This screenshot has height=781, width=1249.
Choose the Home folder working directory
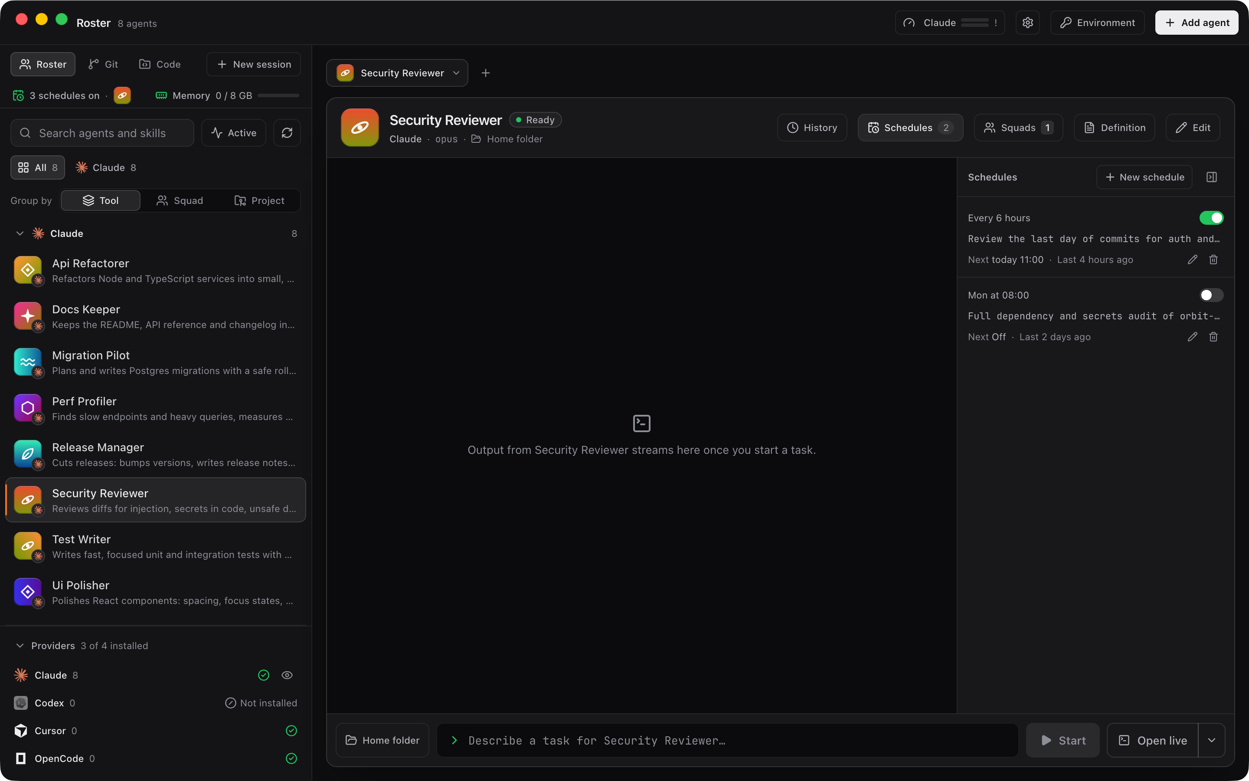383,740
